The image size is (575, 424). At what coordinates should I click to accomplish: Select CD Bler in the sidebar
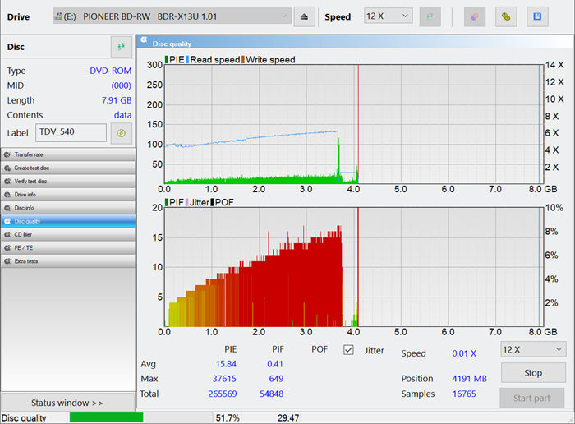pyautogui.click(x=68, y=234)
